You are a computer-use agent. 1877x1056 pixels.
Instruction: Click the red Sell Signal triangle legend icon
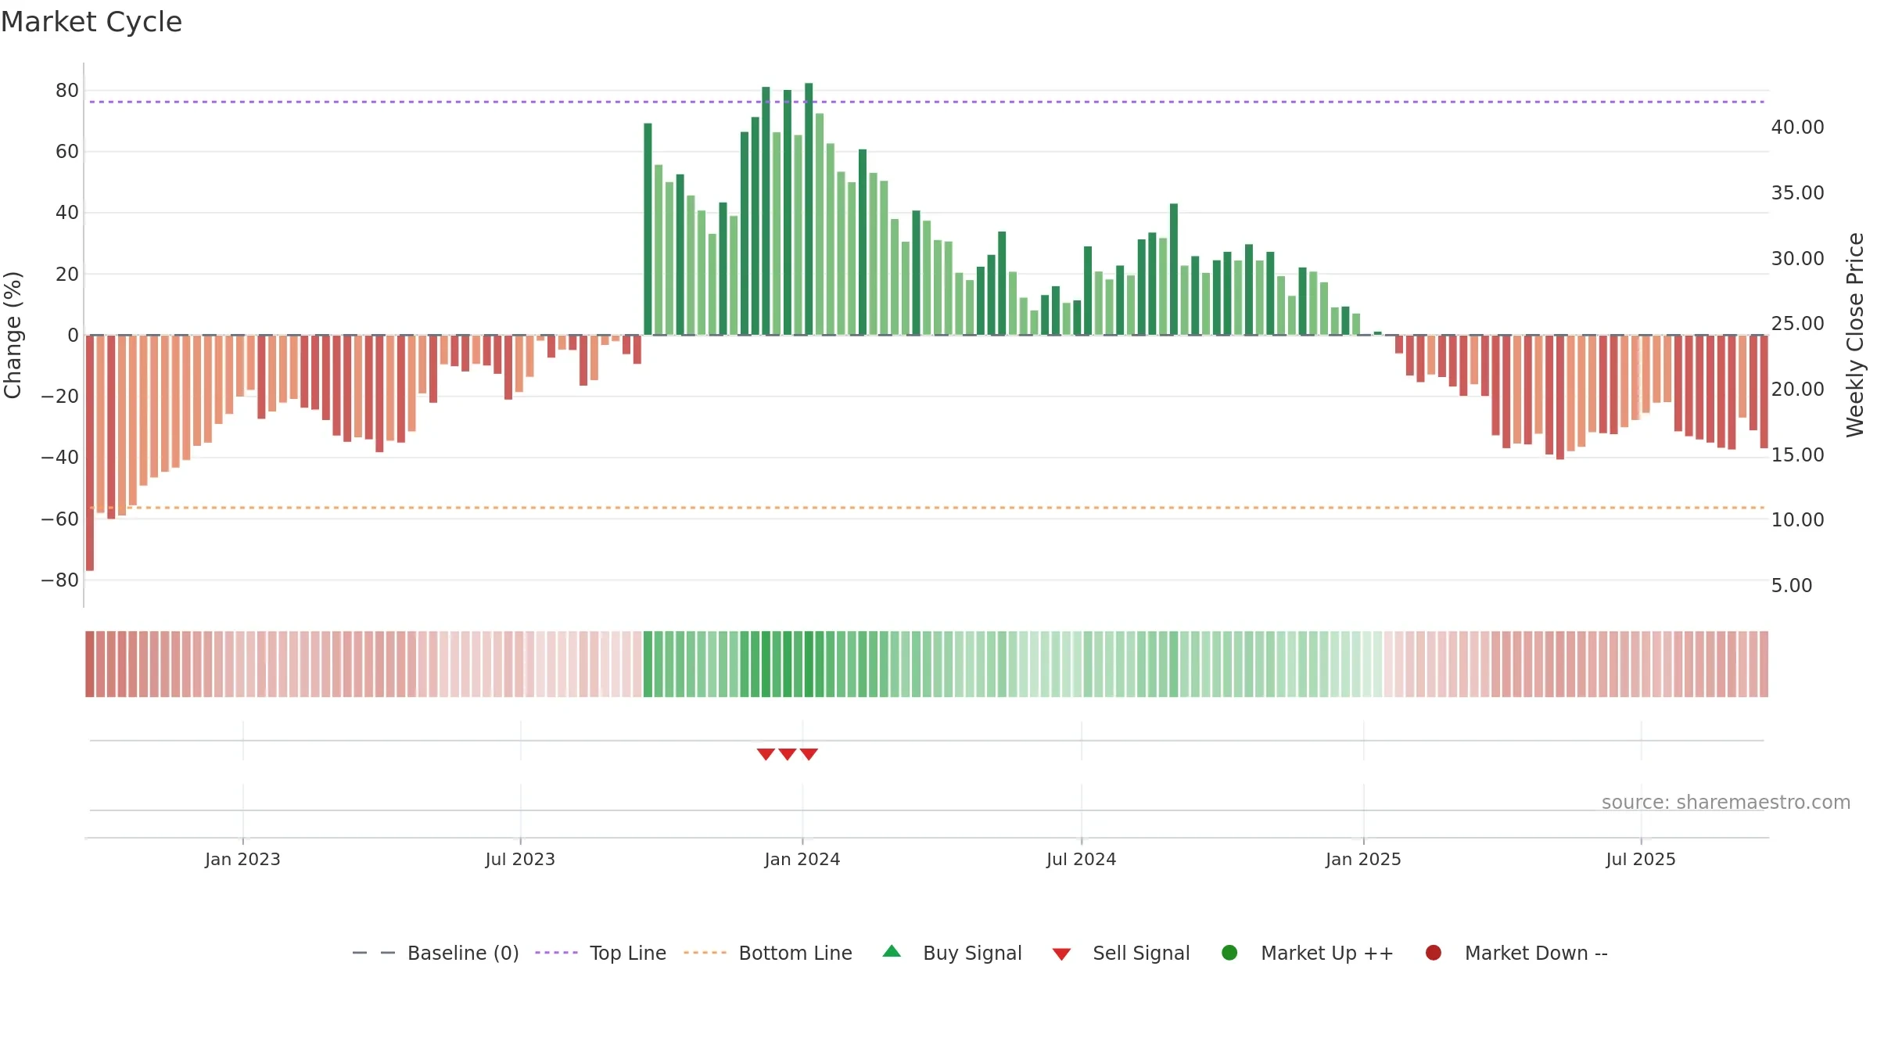click(x=1061, y=954)
